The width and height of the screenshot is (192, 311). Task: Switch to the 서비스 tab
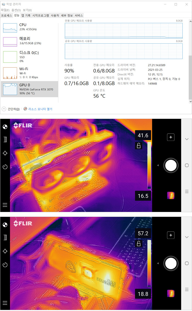[79, 15]
